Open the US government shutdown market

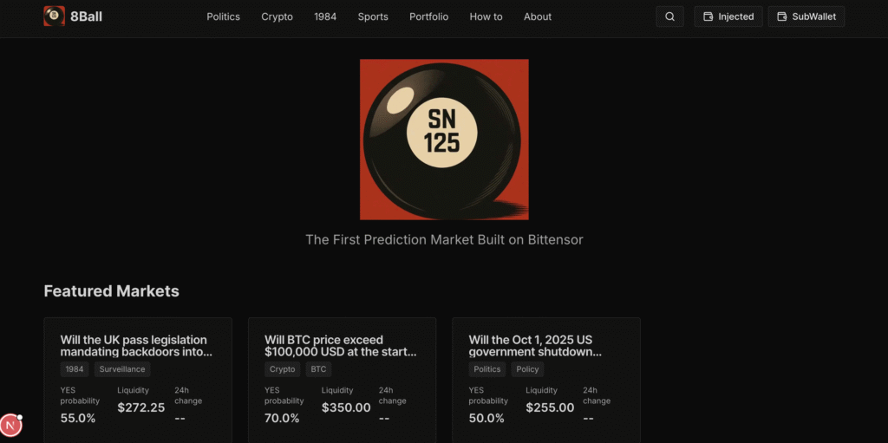535,346
